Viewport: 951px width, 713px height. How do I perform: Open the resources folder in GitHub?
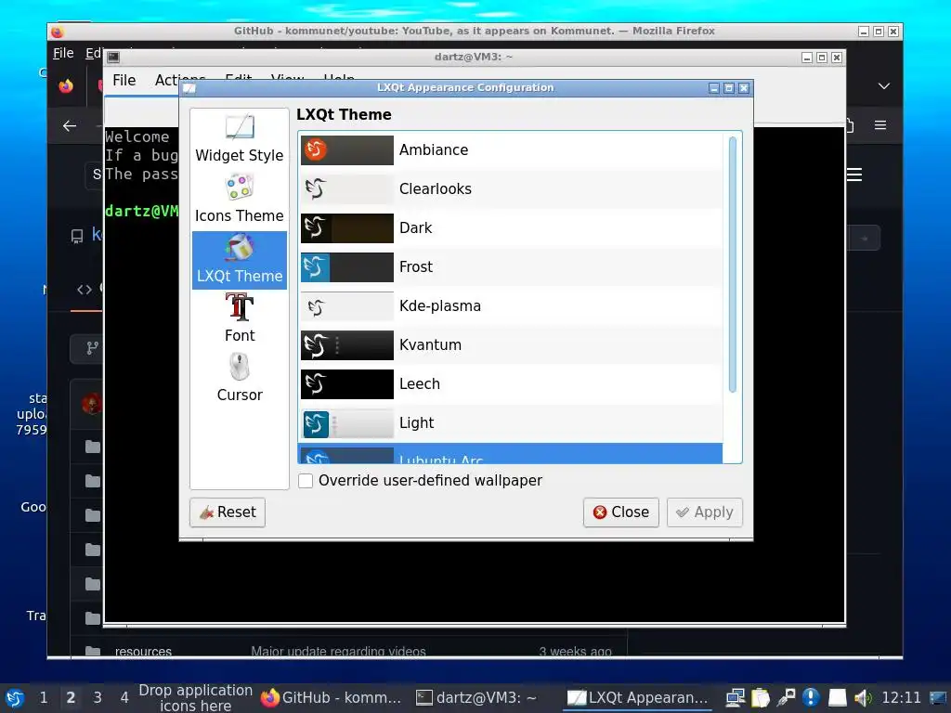pyautogui.click(x=143, y=652)
